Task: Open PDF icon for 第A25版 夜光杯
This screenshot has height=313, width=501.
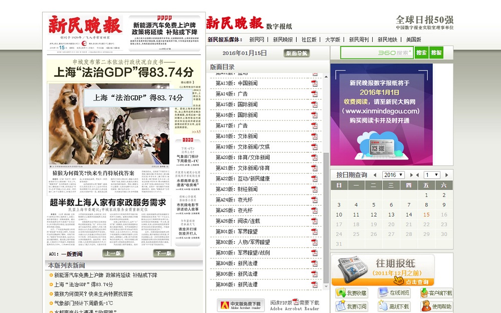Action: click(315, 210)
